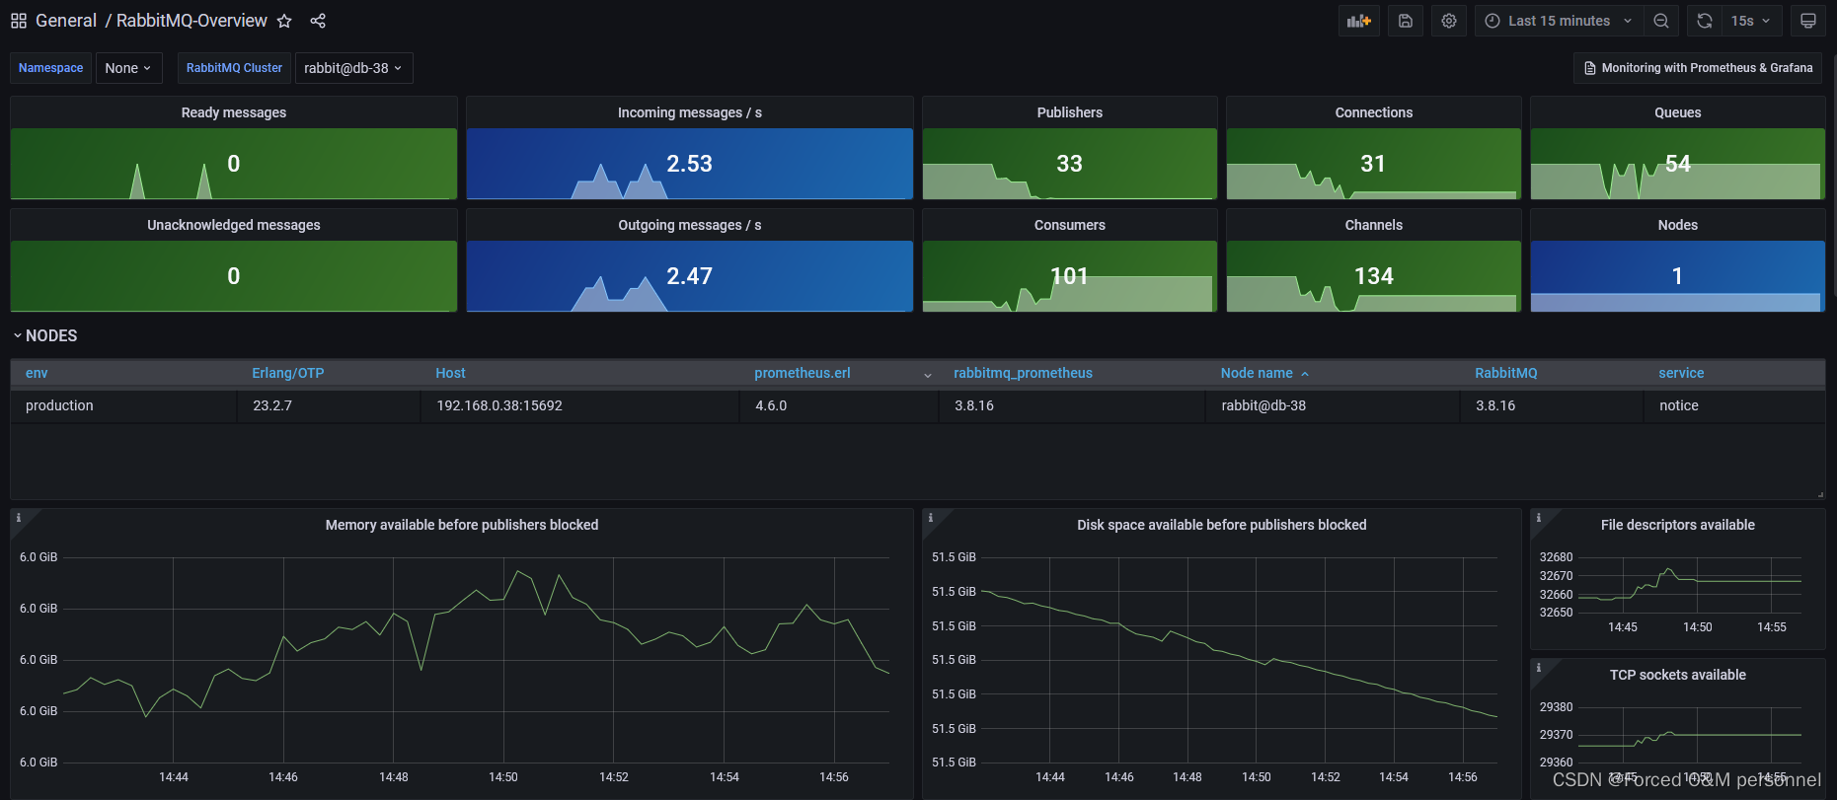The image size is (1837, 800).
Task: Open Nodes panel title menu
Action: (x=1678, y=225)
